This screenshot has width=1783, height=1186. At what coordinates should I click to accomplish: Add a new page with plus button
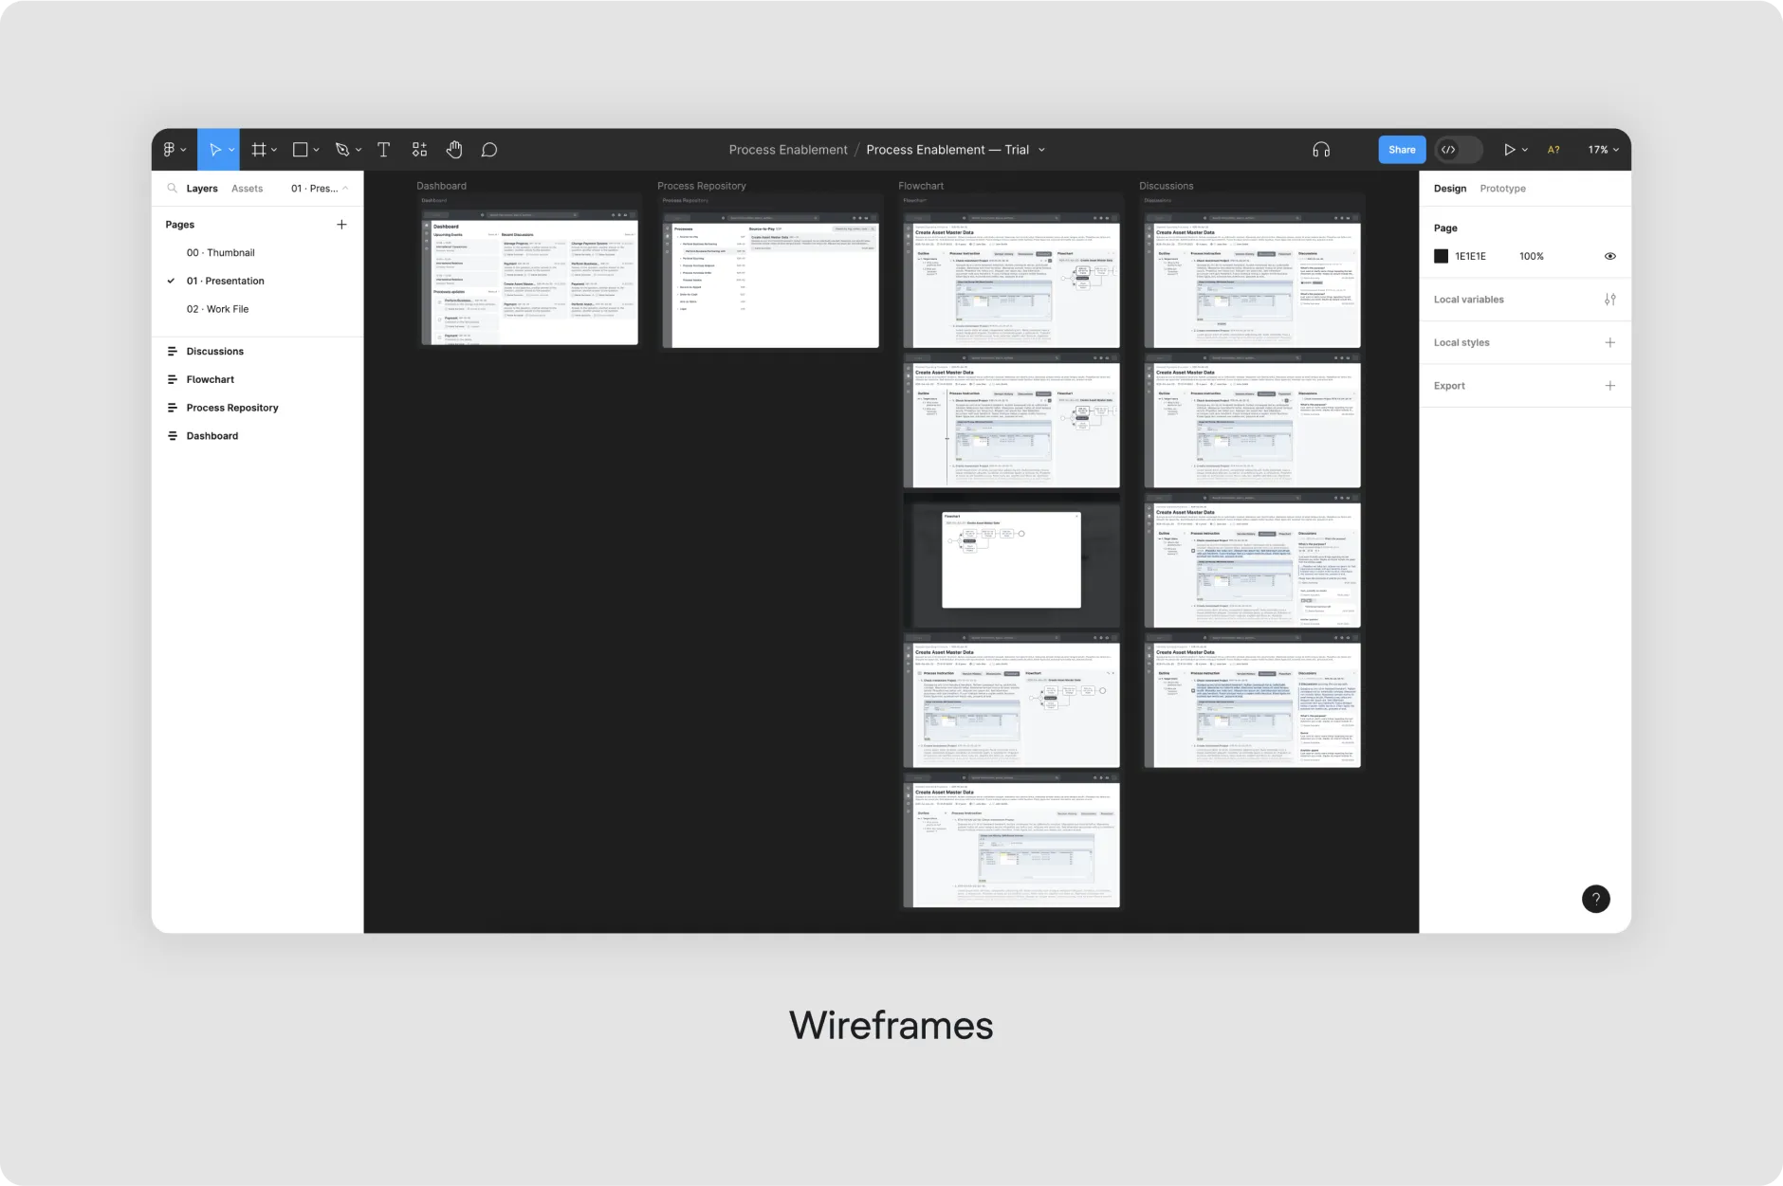pos(341,224)
